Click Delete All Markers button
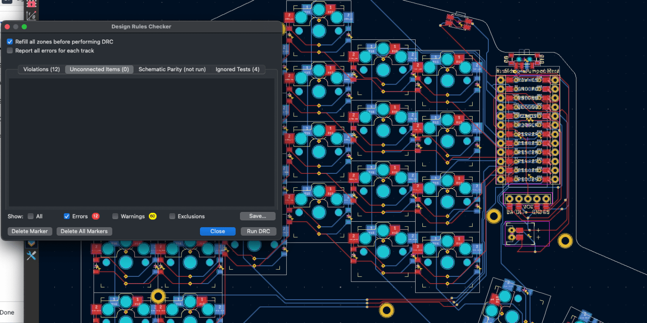The width and height of the screenshot is (647, 323). point(84,231)
